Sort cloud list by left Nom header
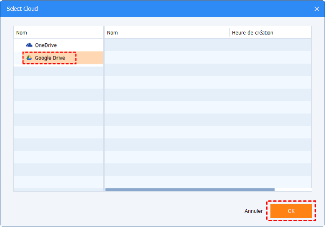 click(58, 32)
